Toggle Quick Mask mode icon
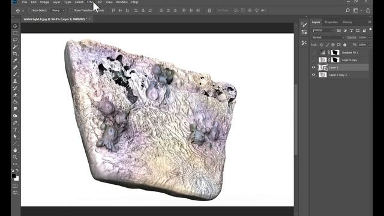Image resolution: width=384 pixels, height=216 pixels. 15,186
